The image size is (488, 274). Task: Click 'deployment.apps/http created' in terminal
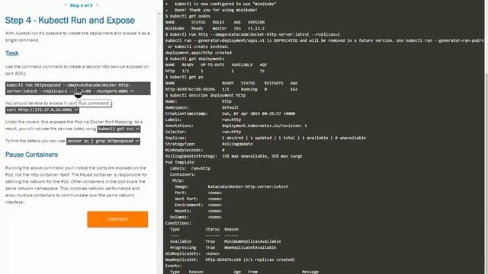[x=198, y=53]
